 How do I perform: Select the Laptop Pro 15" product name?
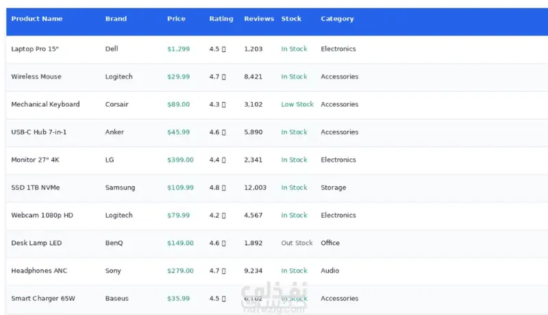pos(35,49)
